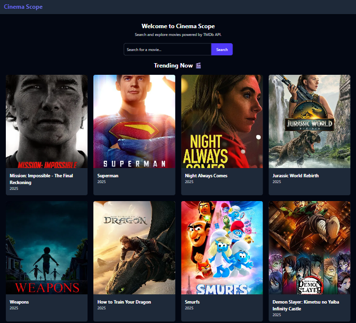
Task: Click the 2025 year under Night Always Comes
Action: point(189,182)
